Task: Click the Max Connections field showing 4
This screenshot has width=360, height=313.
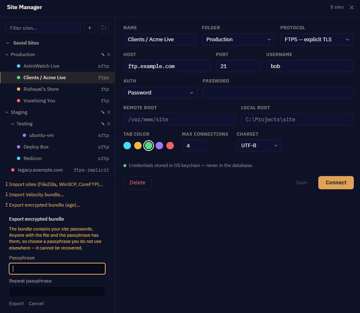Action: click(194, 146)
